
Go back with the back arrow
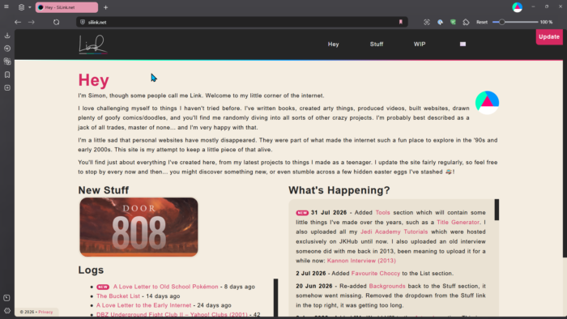pos(18,22)
